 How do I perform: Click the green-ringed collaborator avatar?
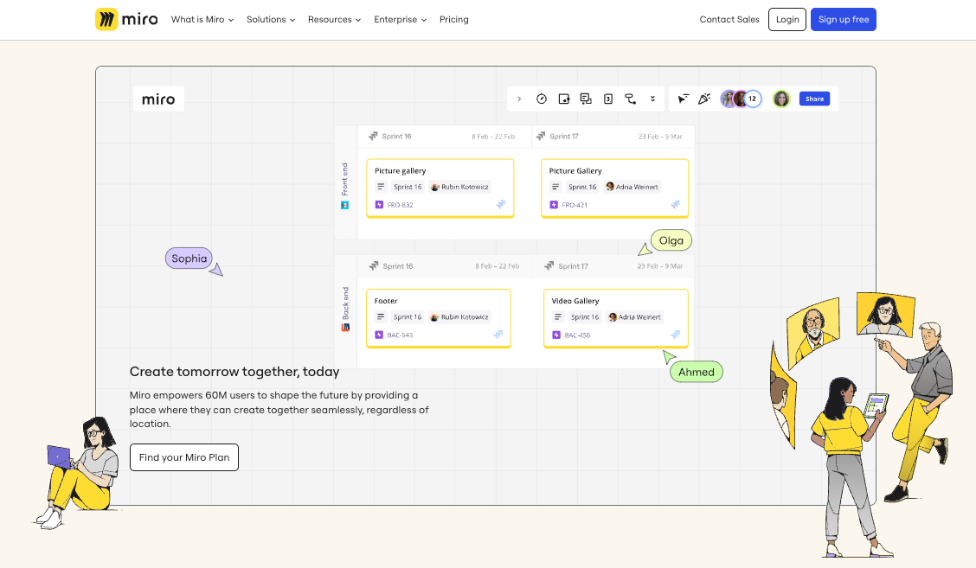(x=780, y=99)
